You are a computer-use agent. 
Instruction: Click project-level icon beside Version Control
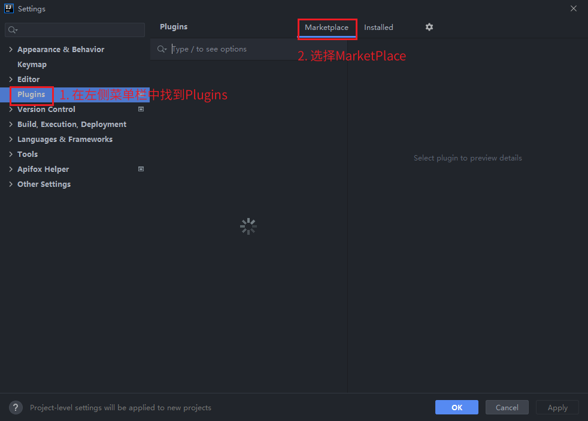pos(141,109)
